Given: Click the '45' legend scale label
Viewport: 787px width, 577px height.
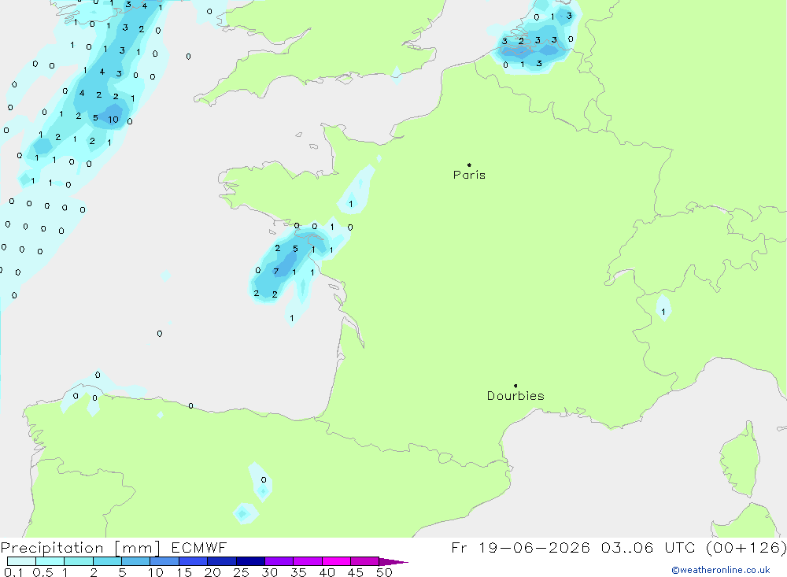Looking at the screenshot, I should coord(356,572).
